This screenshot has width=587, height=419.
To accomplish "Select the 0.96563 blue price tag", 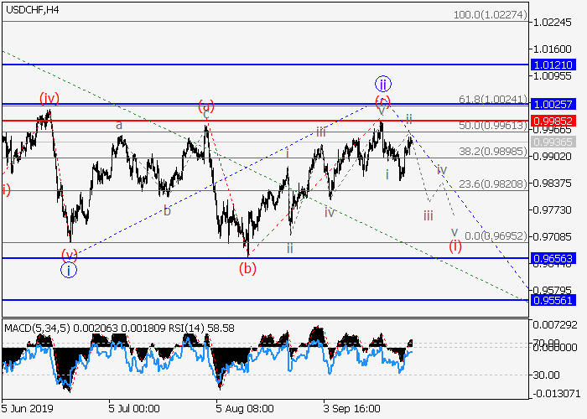I will pos(555,259).
